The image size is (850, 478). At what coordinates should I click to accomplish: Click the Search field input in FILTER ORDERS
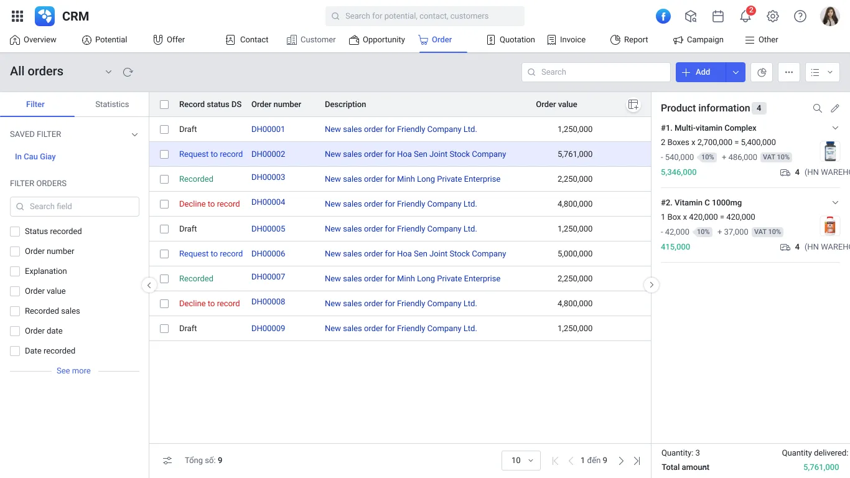tap(74, 206)
